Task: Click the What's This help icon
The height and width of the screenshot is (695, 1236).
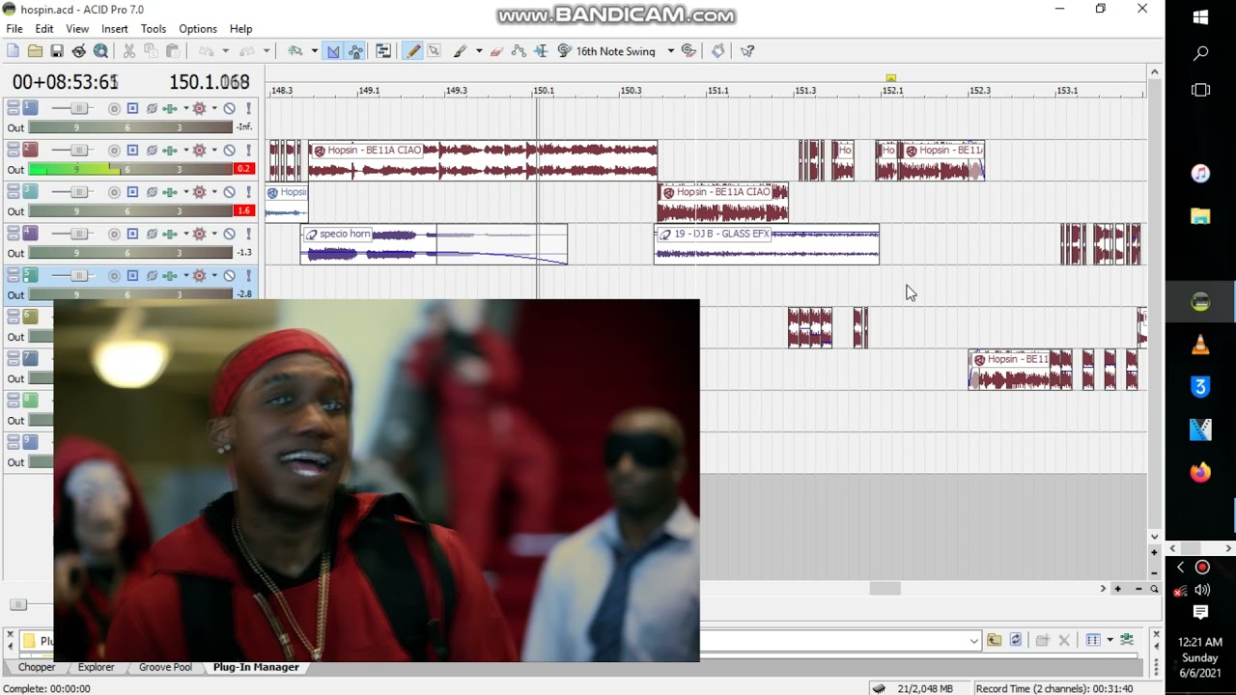Action: tap(746, 51)
